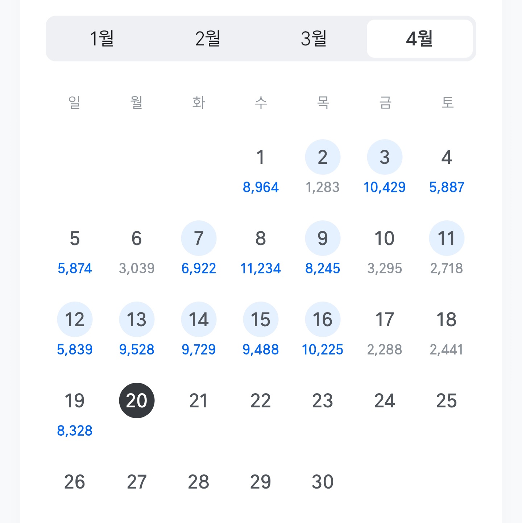This screenshot has width=522, height=523.
Task: Switch to the 3월 month tab
Action: (314, 38)
